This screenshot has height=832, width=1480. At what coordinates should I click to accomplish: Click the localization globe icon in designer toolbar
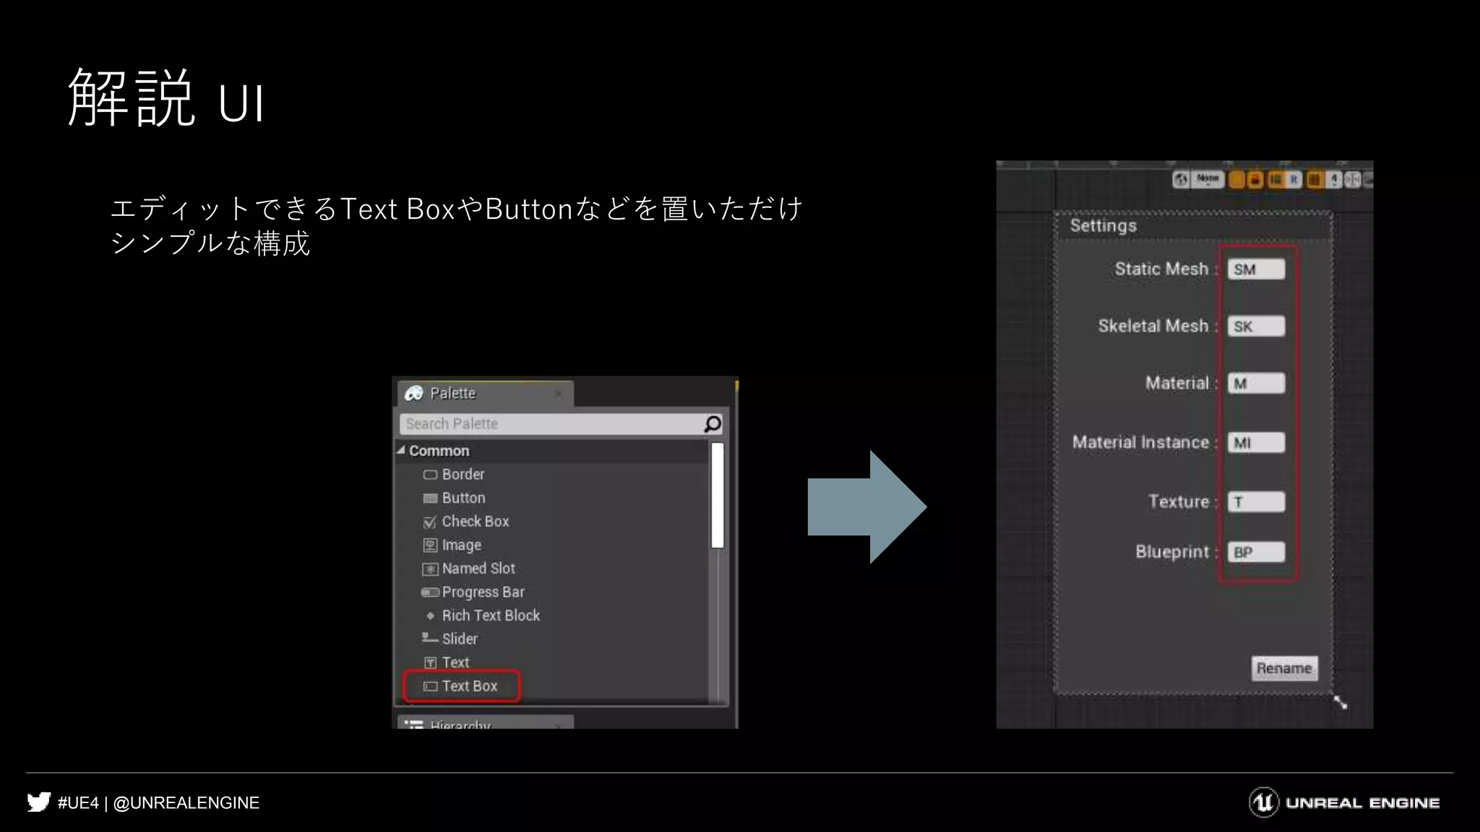(1181, 179)
